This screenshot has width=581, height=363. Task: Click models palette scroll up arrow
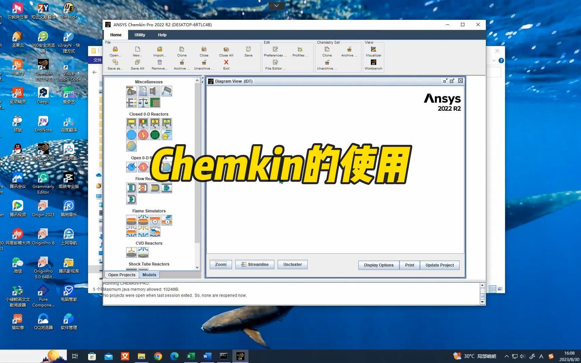click(x=197, y=81)
